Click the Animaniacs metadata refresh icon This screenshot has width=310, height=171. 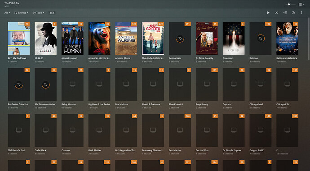(180, 38)
